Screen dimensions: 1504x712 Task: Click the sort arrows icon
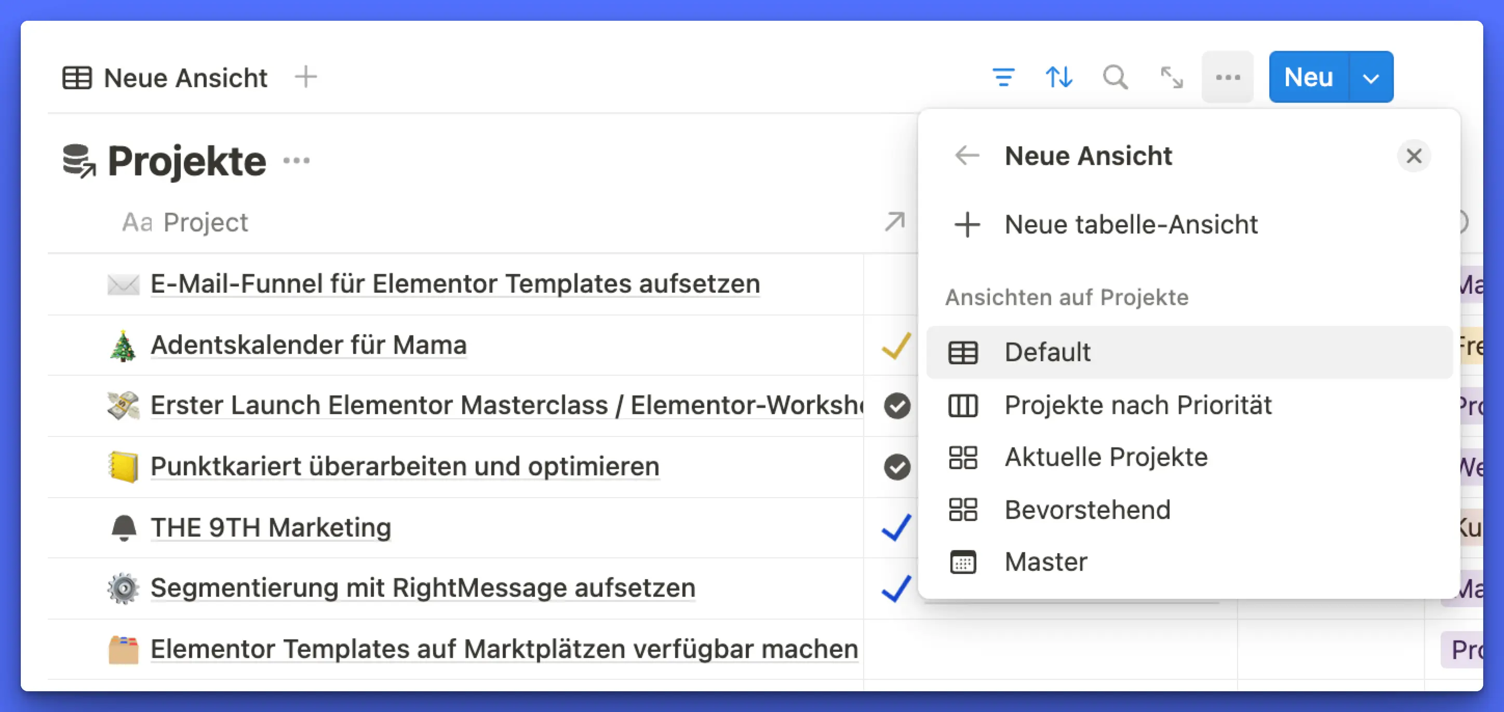[x=1058, y=77]
